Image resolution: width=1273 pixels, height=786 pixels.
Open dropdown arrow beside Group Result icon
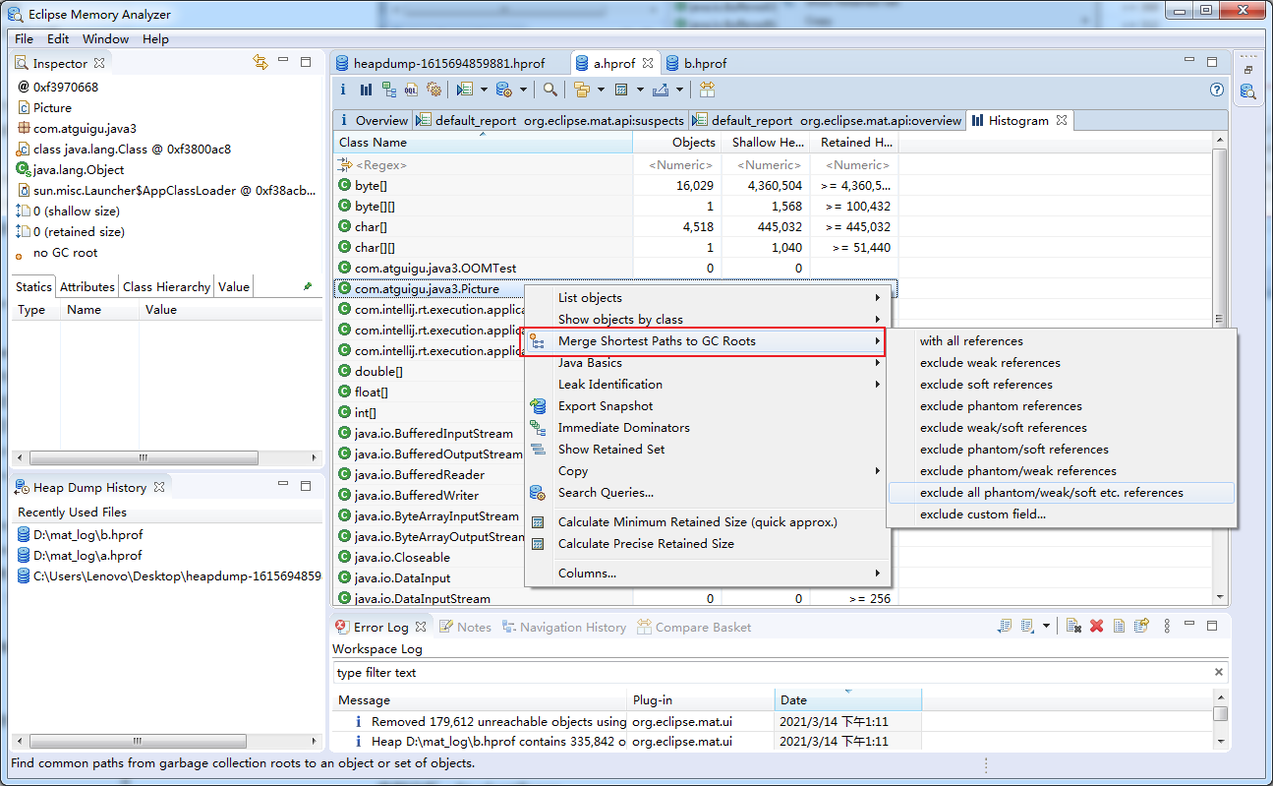pos(601,90)
